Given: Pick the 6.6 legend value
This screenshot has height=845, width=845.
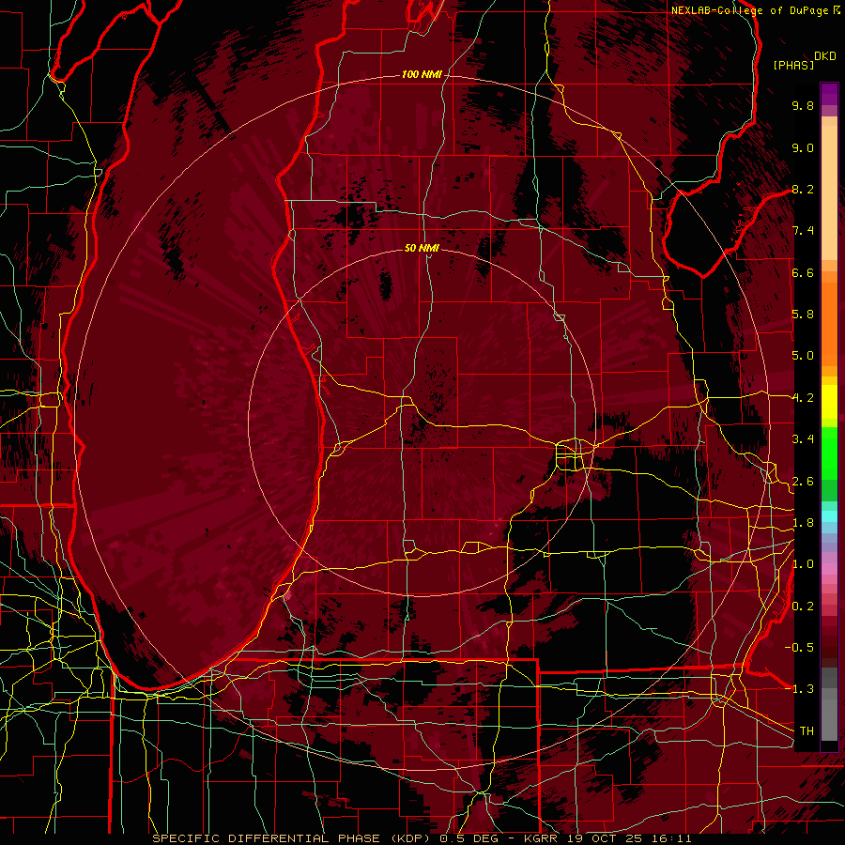Looking at the screenshot, I should pos(803,272).
